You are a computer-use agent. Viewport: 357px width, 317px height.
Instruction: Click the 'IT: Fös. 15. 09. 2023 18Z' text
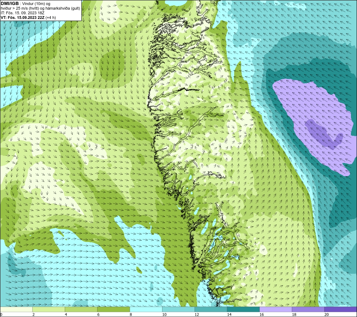[x=22, y=13]
